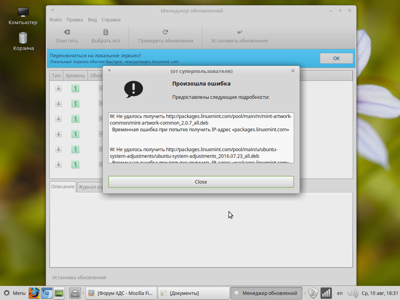
Task: Click the Установить обновления toolbar icon
Action: click(239, 32)
